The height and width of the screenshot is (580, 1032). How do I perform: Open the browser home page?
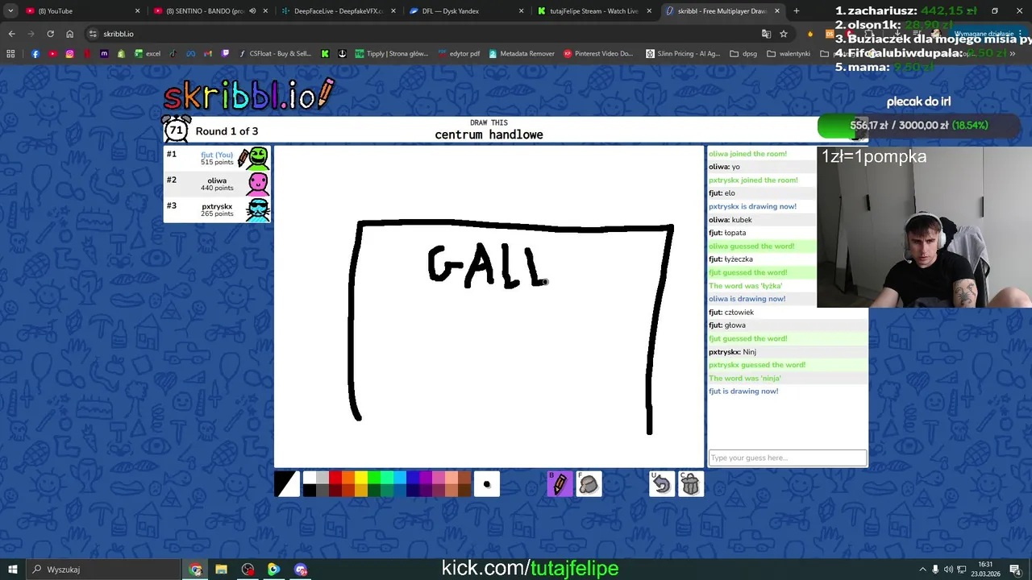tap(69, 34)
